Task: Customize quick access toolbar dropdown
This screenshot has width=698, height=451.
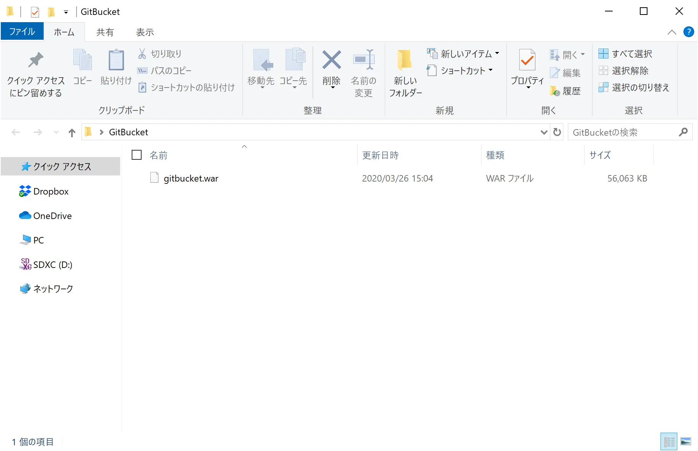Action: coord(66,12)
